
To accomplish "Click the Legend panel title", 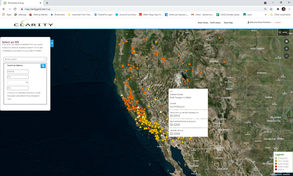I will [279, 154].
